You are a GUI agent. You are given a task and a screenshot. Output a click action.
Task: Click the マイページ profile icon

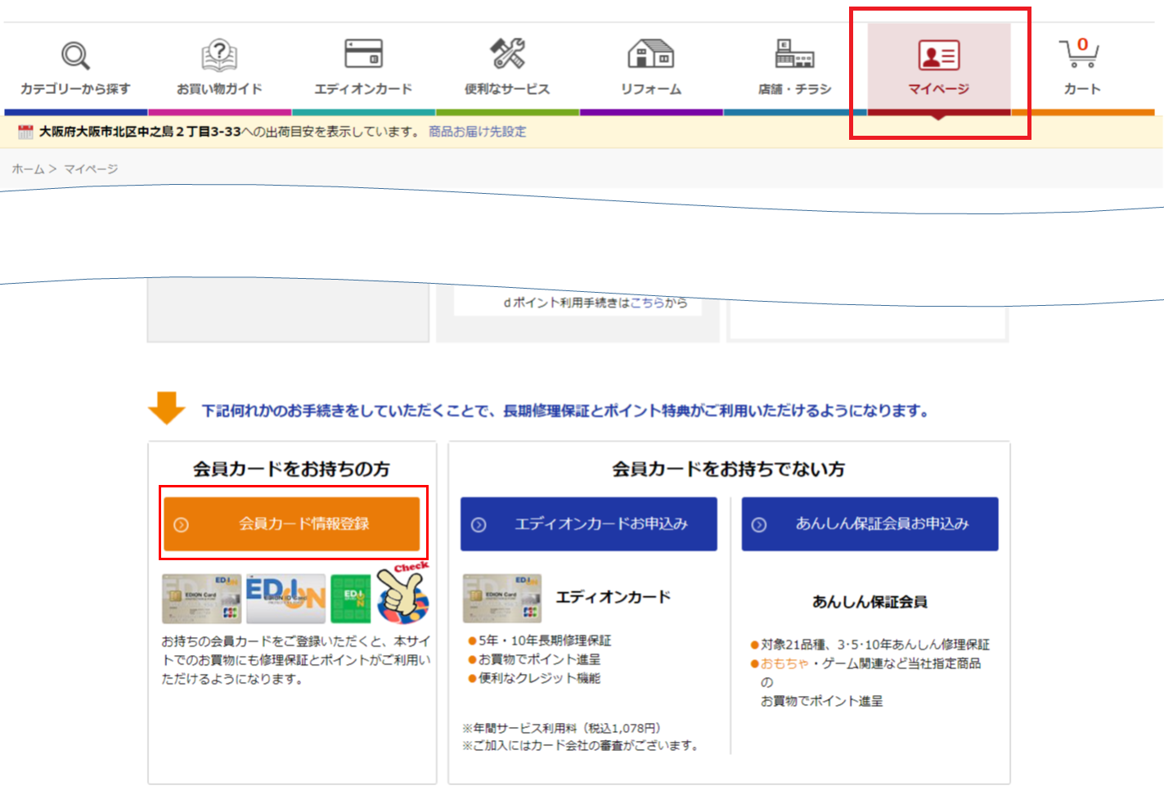coord(937,54)
